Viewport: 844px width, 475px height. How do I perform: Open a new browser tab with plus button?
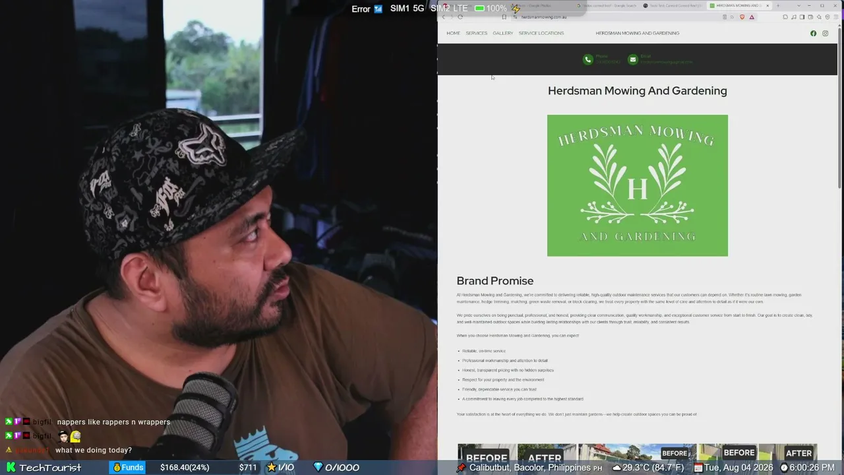coord(778,6)
